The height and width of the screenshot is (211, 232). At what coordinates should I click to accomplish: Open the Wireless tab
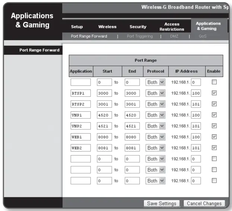point(107,27)
